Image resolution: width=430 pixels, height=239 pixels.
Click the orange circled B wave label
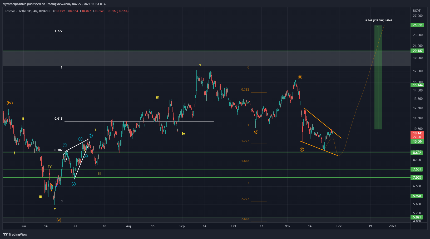(x=300, y=77)
